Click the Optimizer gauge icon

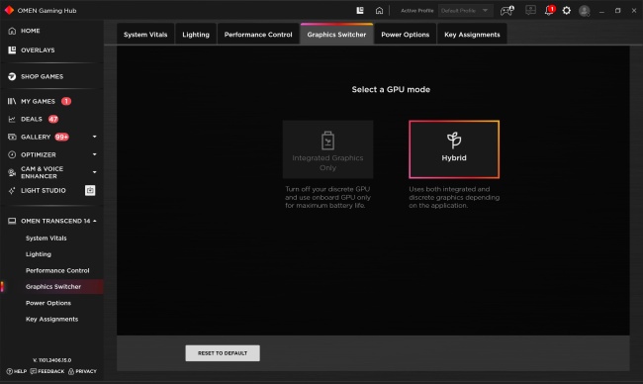12,154
